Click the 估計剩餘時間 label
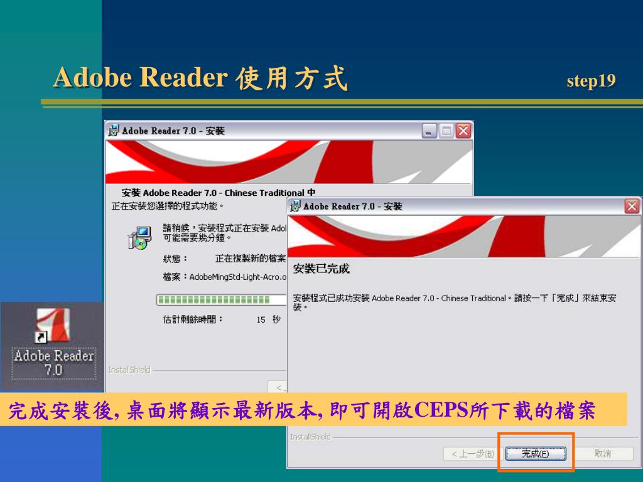 (193, 319)
